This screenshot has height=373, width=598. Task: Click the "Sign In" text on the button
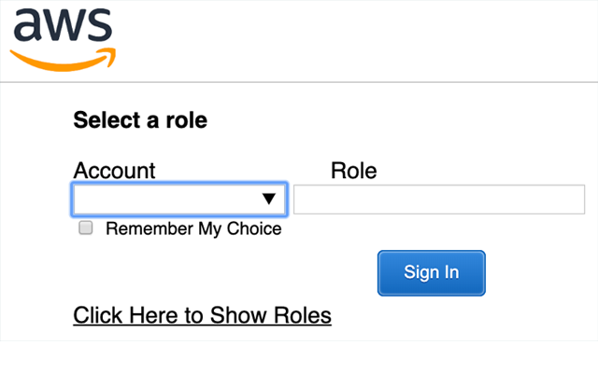432,272
